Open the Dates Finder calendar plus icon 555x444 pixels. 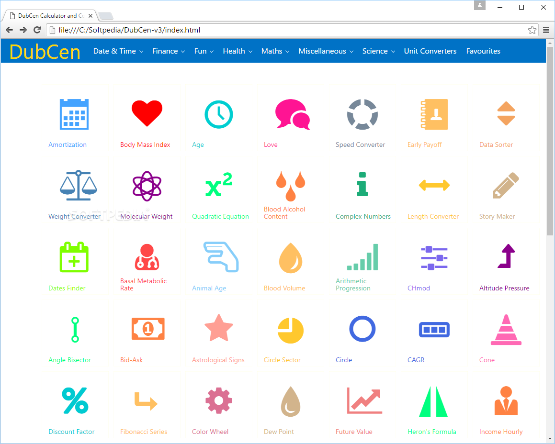[74, 257]
